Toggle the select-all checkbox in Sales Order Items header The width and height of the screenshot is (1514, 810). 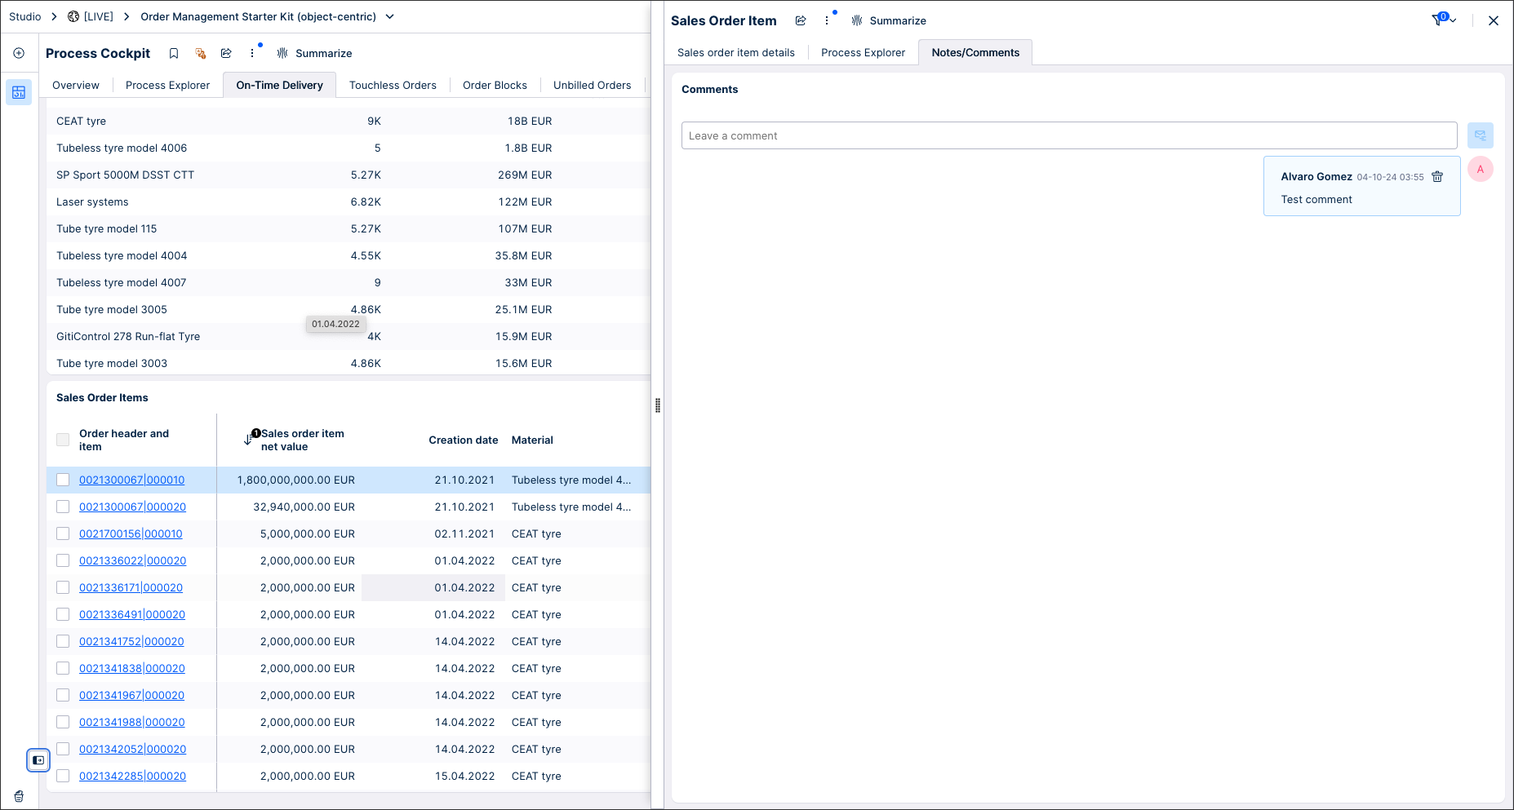63,440
